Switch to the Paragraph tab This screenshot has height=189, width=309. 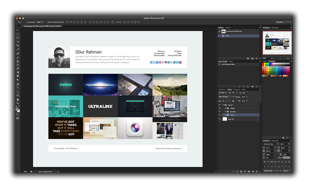(275, 141)
